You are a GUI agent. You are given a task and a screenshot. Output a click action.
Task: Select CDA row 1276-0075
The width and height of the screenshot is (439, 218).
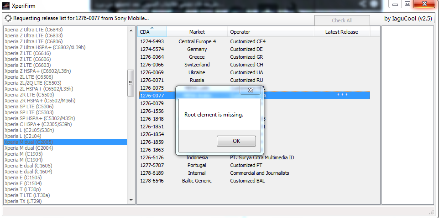click(x=255, y=88)
